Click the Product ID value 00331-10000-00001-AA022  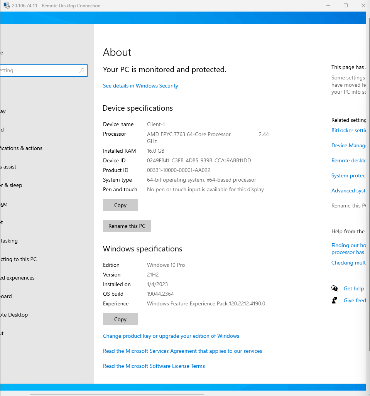point(179,170)
